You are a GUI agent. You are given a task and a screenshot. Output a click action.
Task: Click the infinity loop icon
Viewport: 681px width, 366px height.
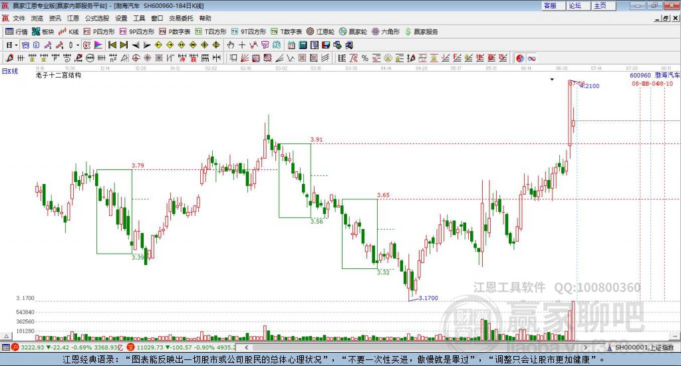click(531, 58)
